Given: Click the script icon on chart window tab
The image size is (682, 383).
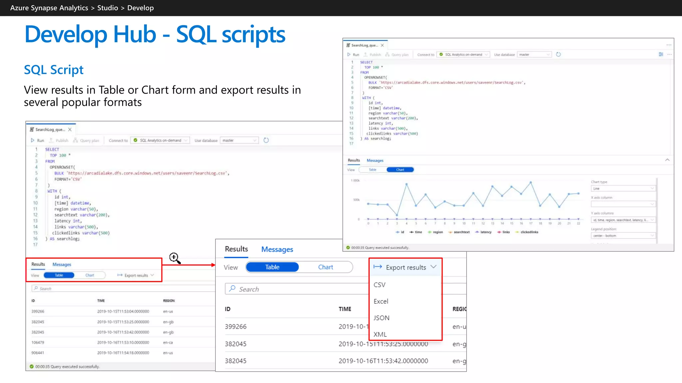Looking at the screenshot, I should tap(348, 45).
